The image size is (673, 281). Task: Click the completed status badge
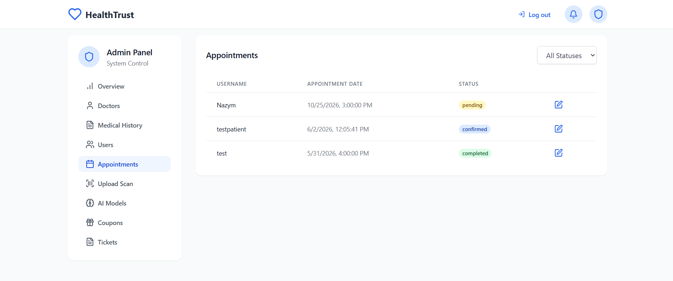point(475,153)
